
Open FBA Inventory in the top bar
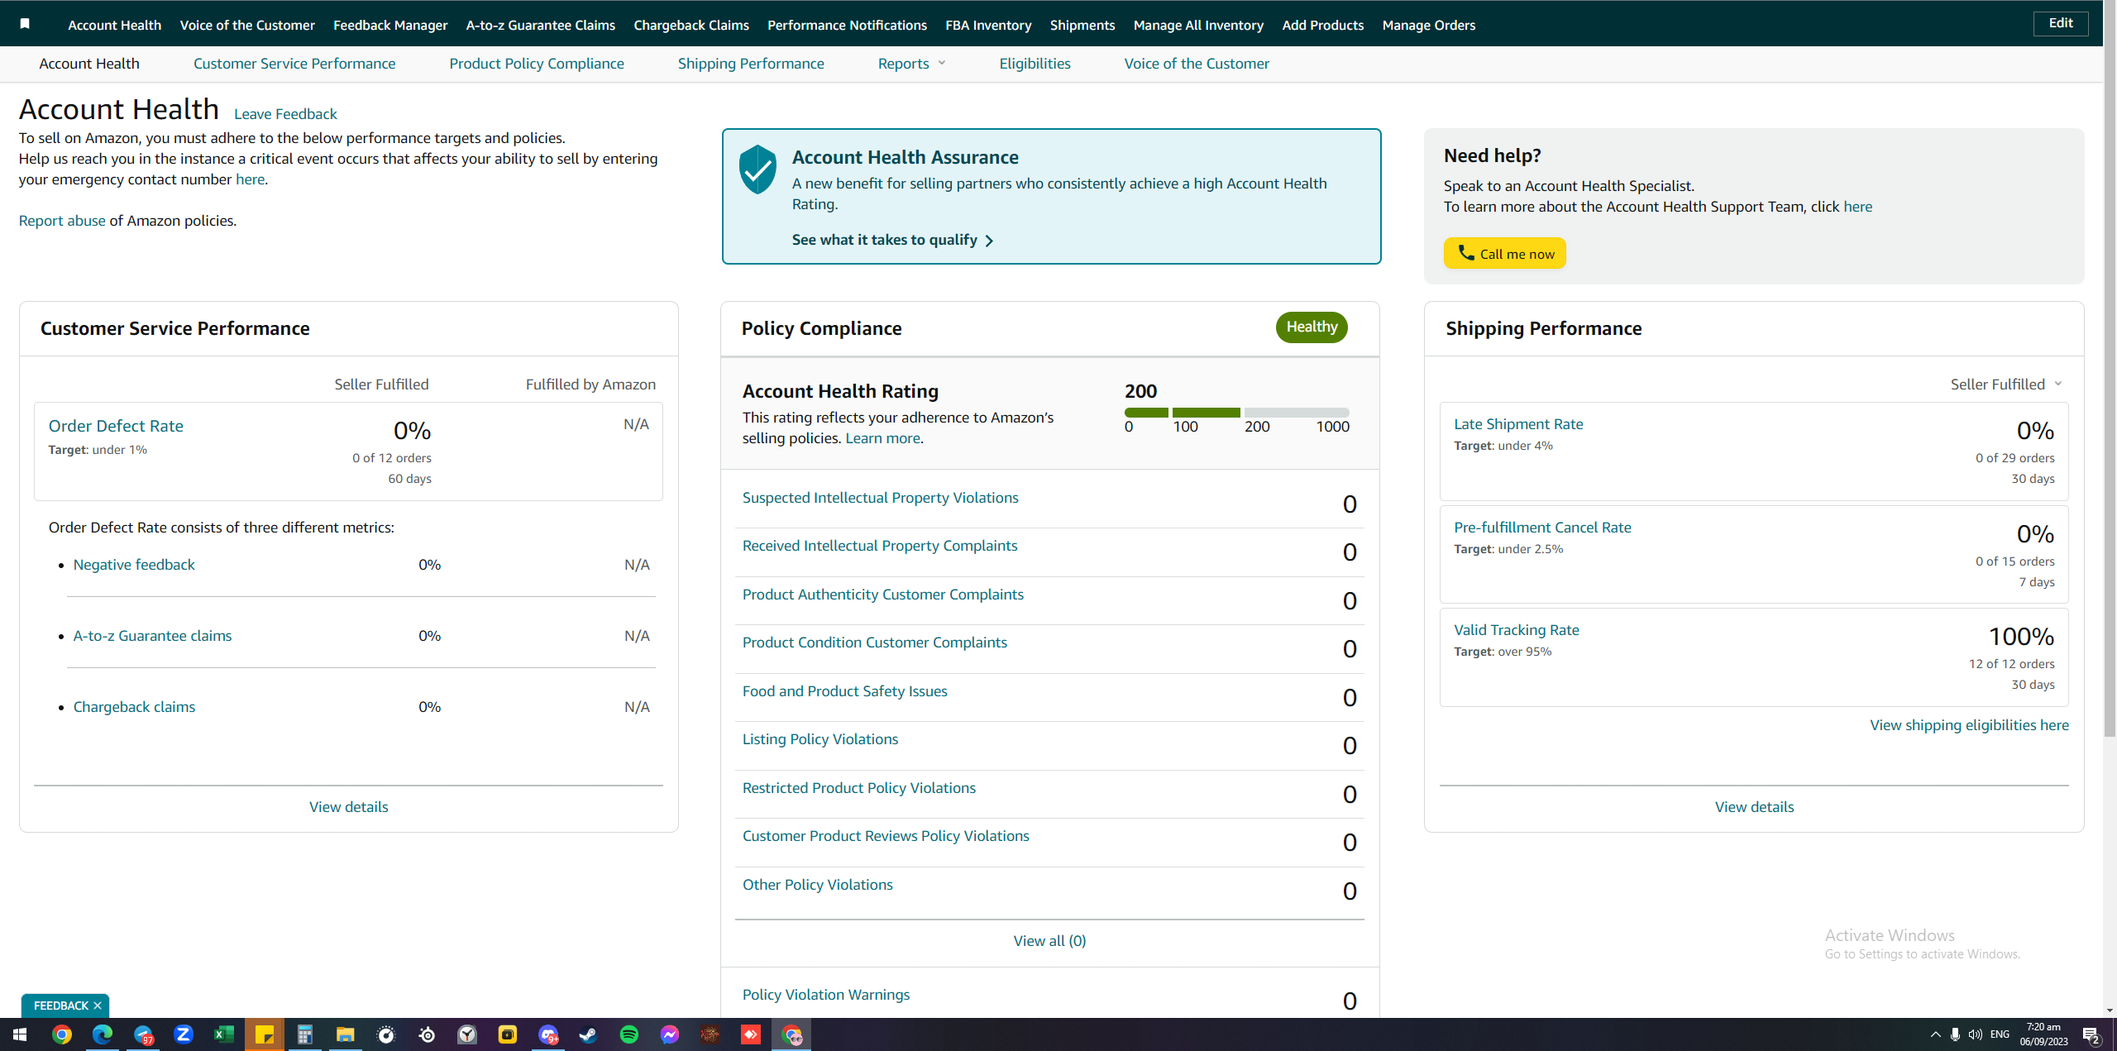(x=988, y=25)
